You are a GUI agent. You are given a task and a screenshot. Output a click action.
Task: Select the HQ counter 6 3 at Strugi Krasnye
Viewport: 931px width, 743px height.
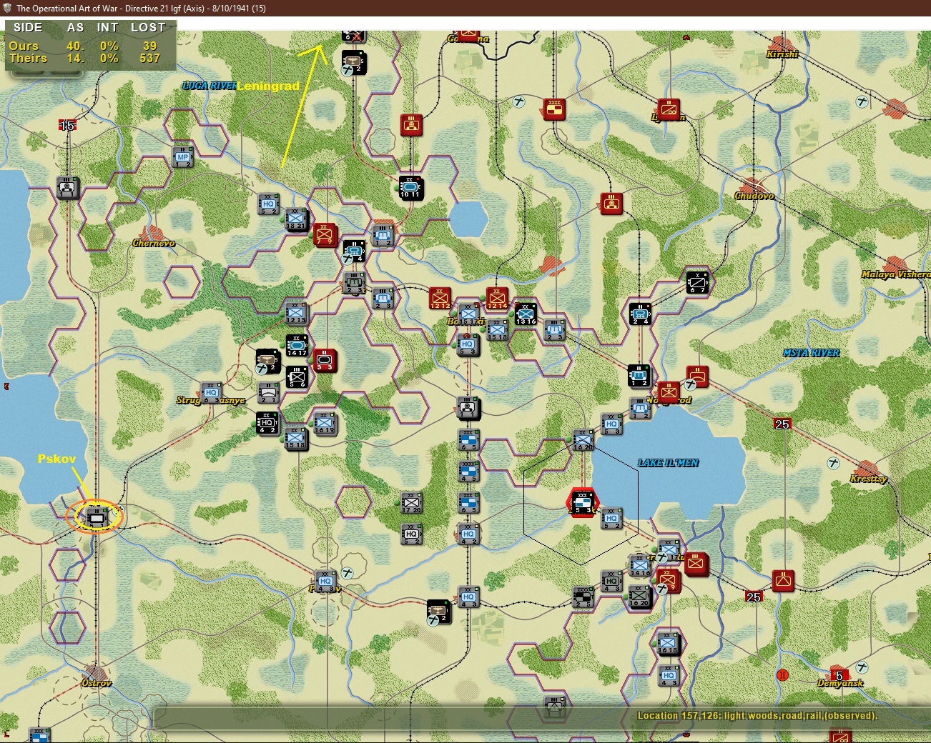pos(211,392)
